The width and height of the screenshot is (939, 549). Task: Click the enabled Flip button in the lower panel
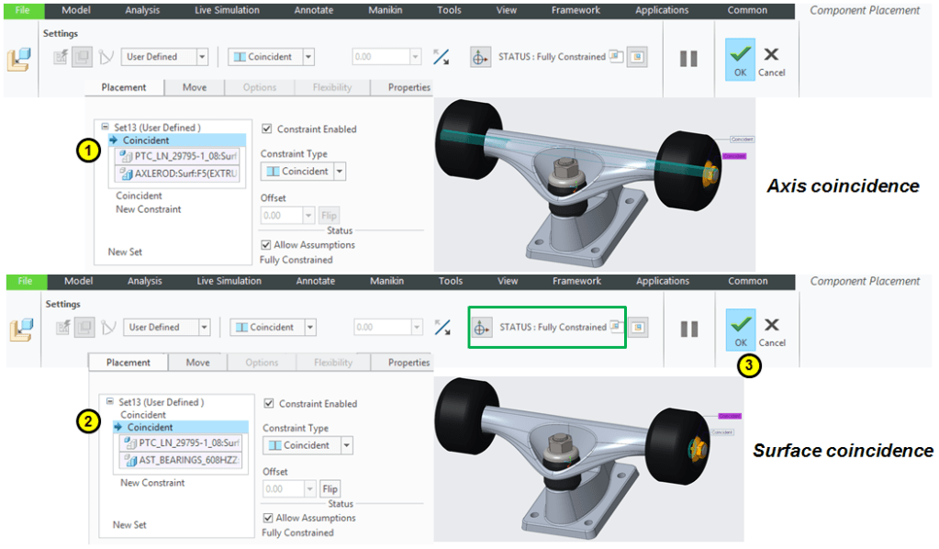[330, 489]
